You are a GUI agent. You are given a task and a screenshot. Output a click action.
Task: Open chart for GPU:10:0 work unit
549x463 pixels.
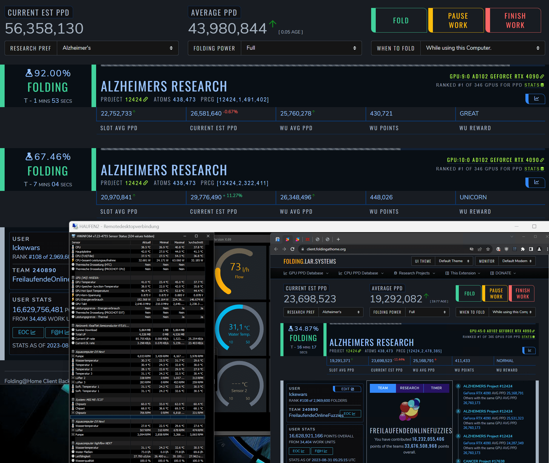pyautogui.click(x=536, y=182)
